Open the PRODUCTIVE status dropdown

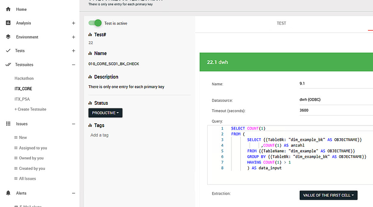[105, 113]
